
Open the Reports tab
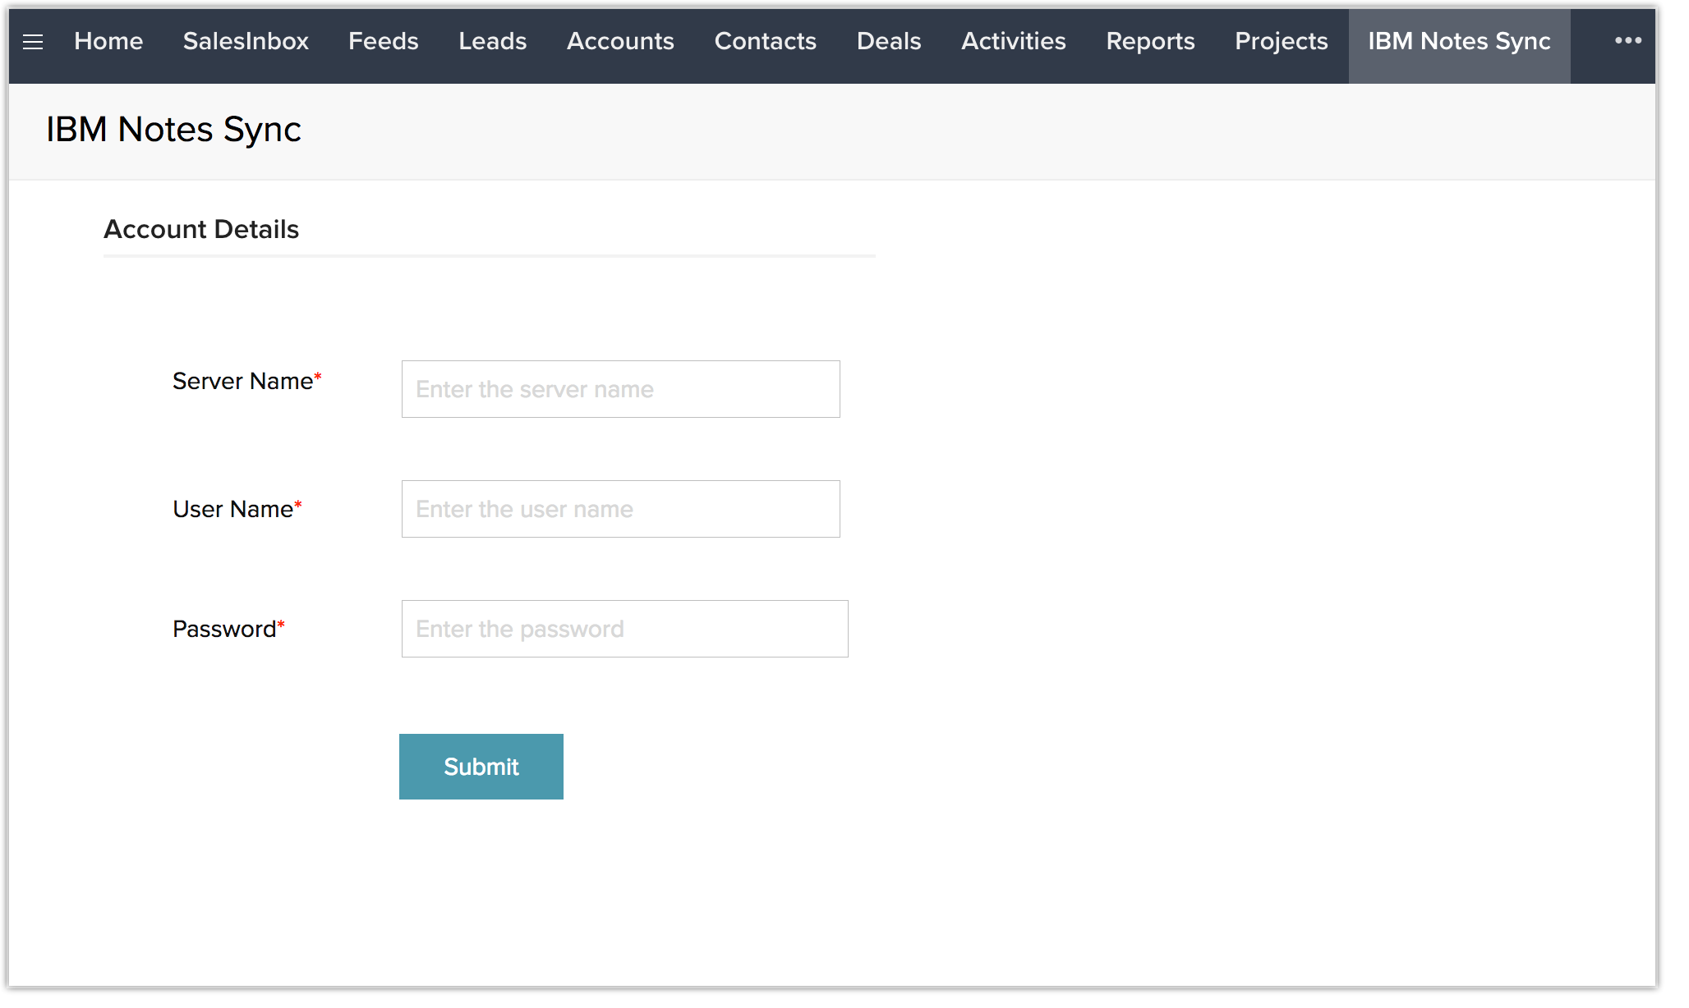pyautogui.click(x=1150, y=42)
